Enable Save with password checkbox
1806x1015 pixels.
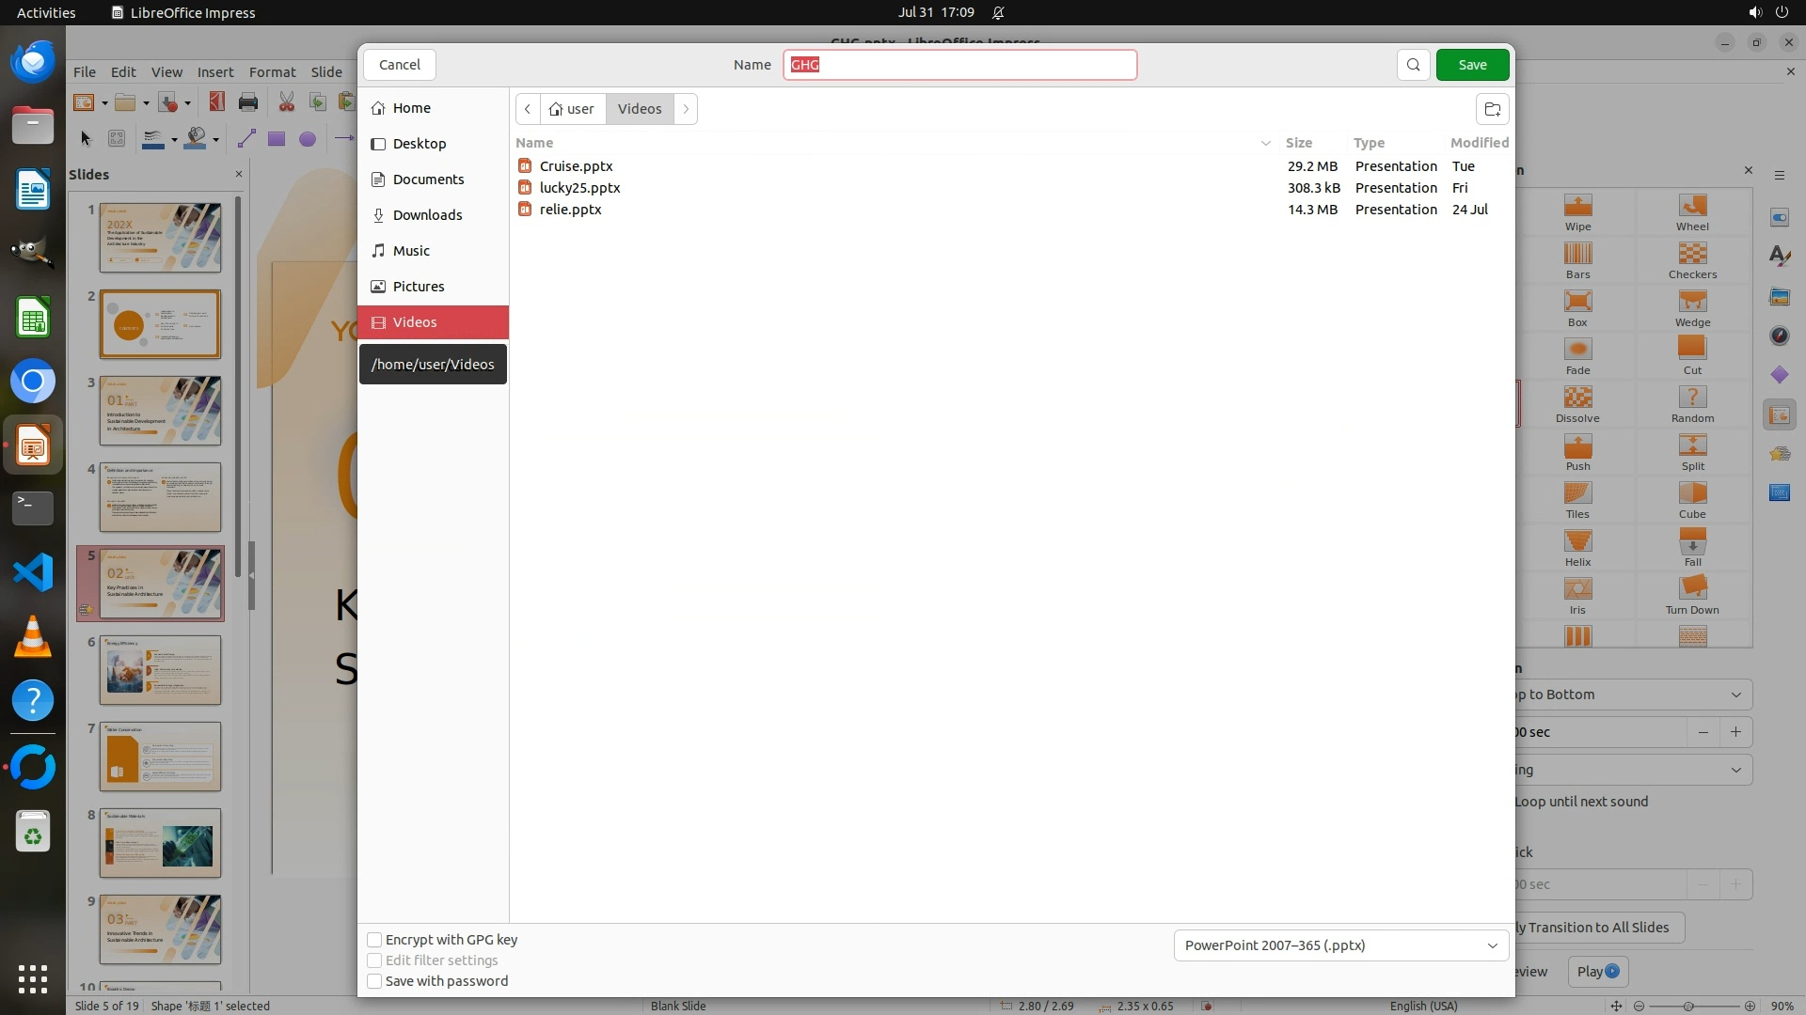(374, 981)
